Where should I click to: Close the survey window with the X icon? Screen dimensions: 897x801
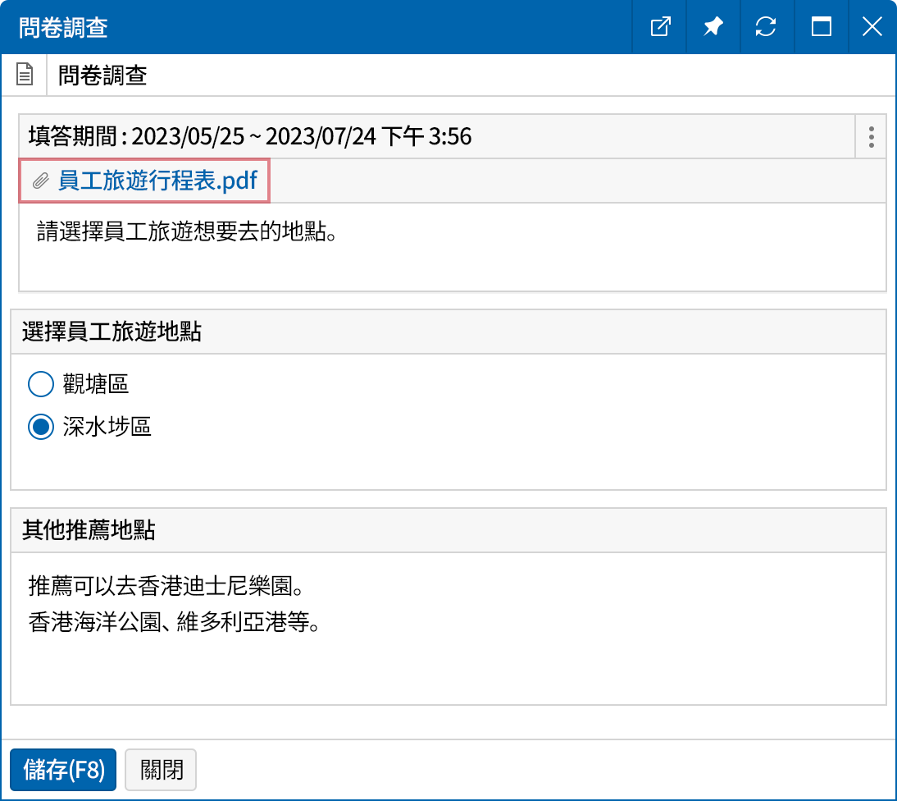pyautogui.click(x=872, y=26)
